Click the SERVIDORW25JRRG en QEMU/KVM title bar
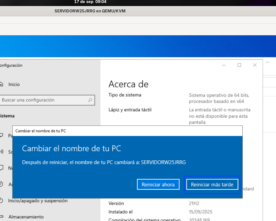Image resolution: width=276 pixels, height=221 pixels. tap(90, 11)
